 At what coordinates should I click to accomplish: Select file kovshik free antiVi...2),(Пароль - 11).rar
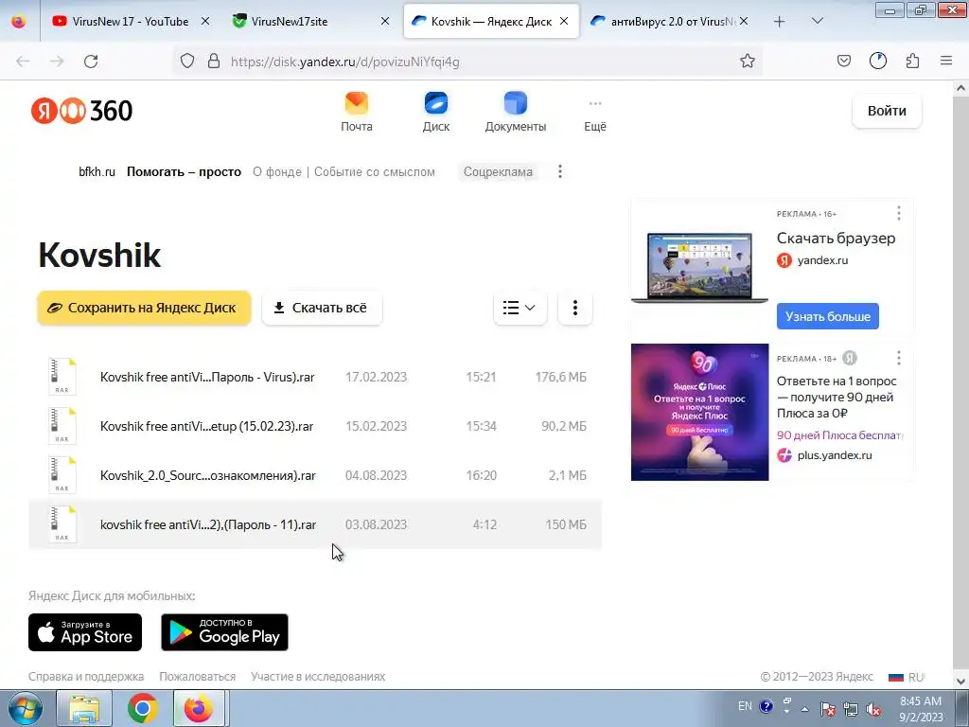315,524
